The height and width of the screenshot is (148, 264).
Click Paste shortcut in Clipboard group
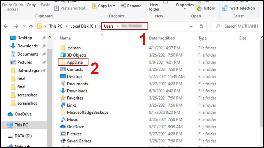[x=70, y=8]
